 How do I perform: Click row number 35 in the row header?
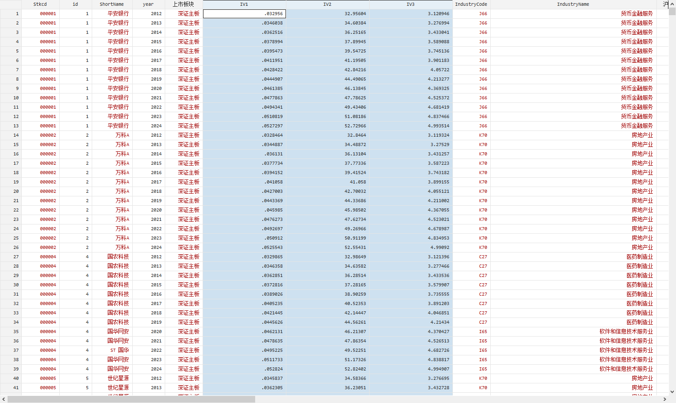pos(11,332)
